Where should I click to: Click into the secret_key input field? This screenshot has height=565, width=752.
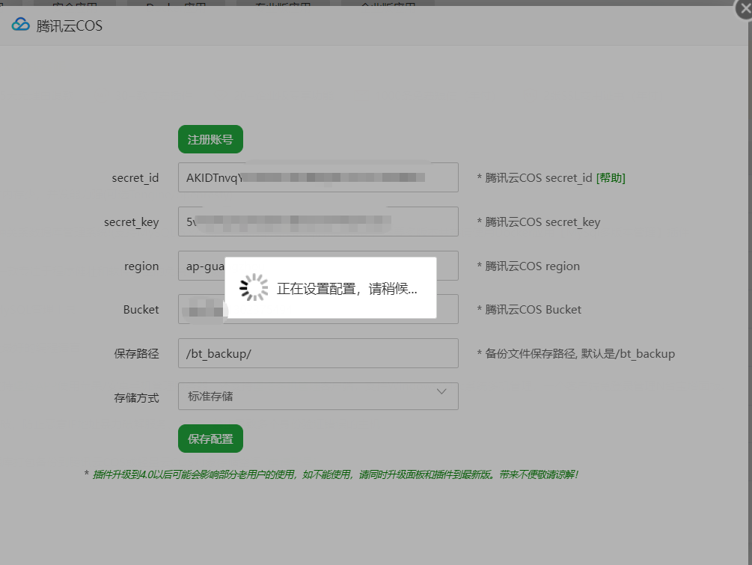318,222
